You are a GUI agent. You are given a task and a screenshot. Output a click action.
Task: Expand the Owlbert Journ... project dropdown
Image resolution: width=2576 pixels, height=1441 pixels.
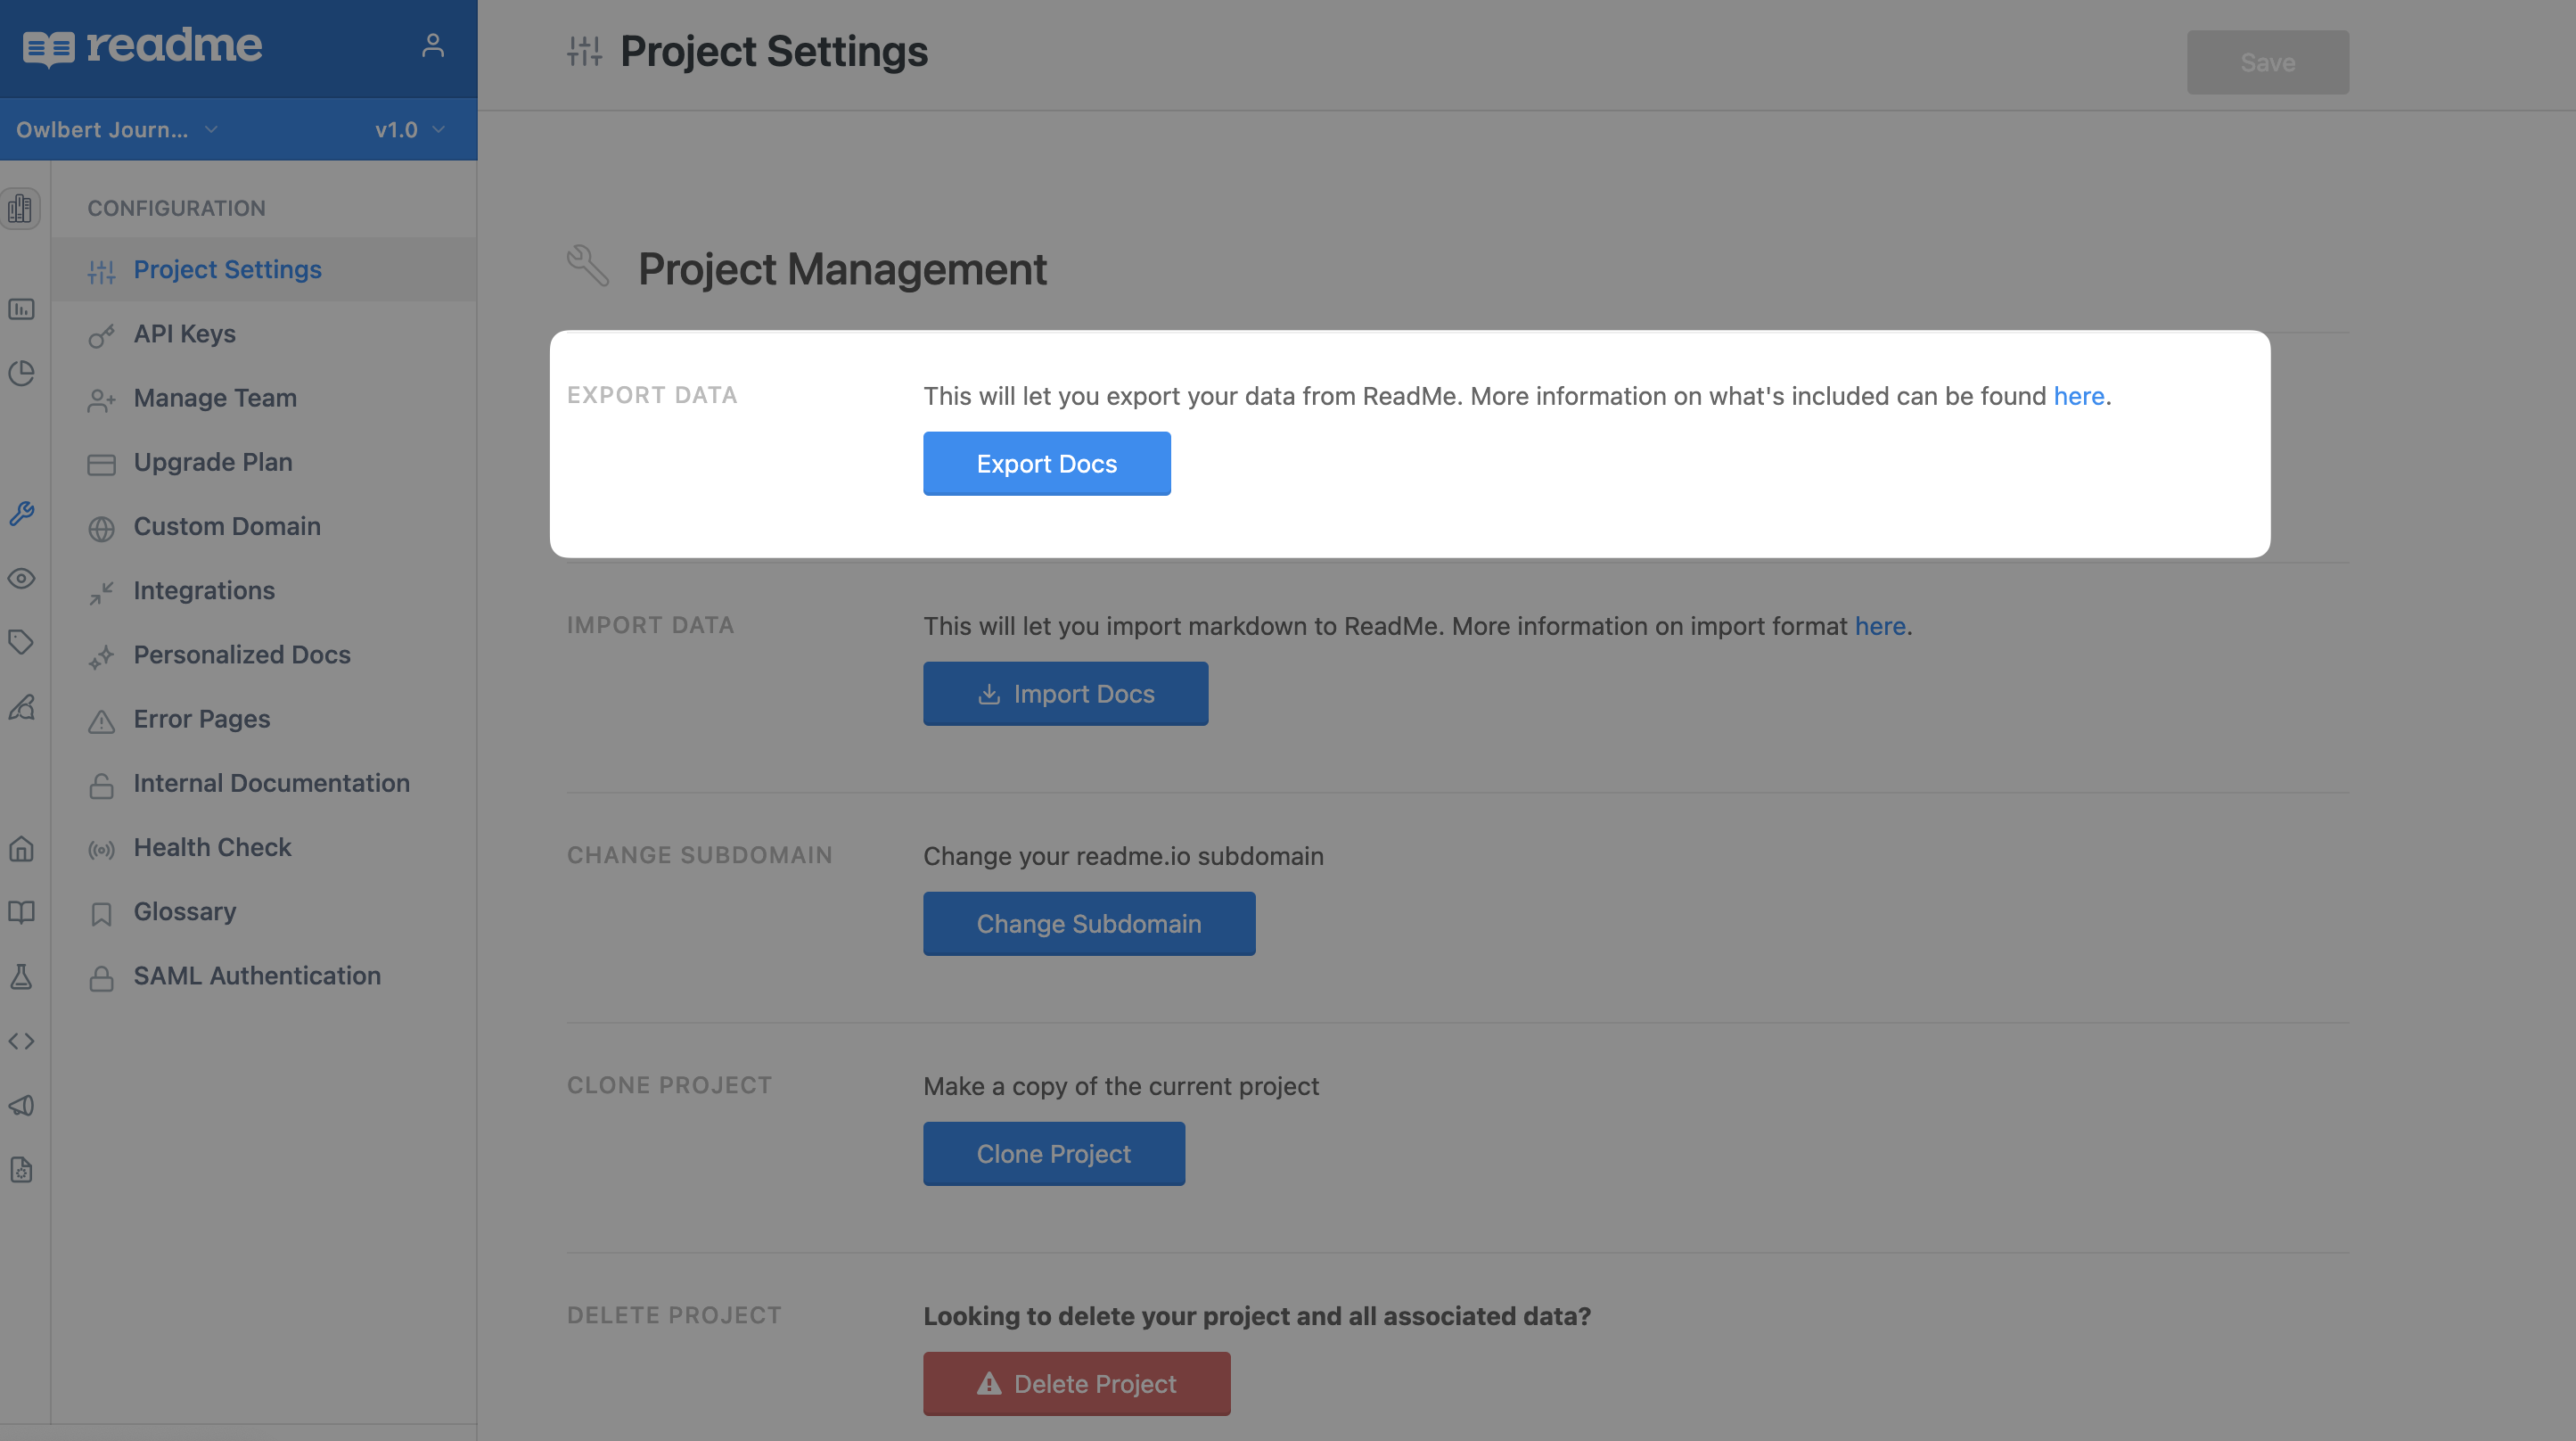pyautogui.click(x=116, y=130)
